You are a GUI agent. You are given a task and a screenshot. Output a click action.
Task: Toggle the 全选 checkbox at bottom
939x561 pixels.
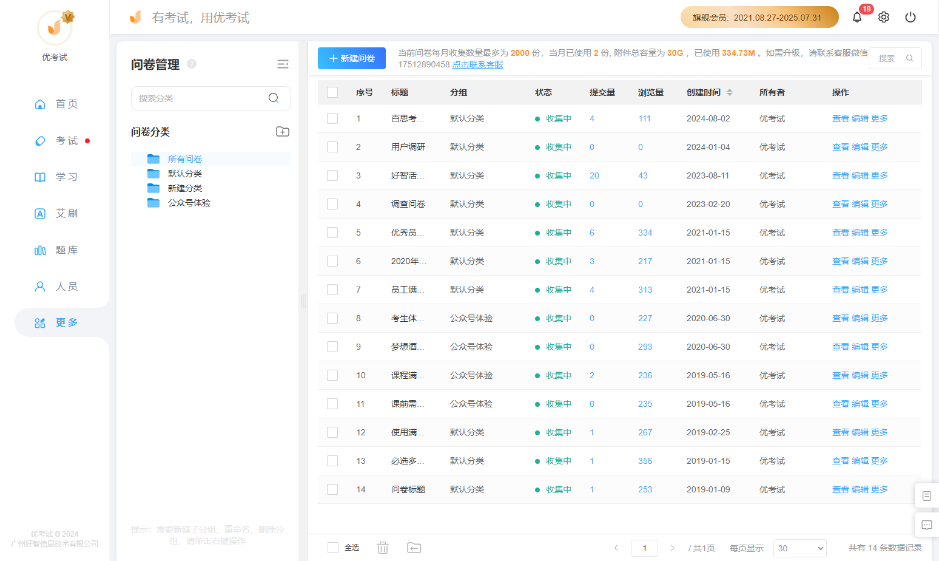tap(333, 548)
